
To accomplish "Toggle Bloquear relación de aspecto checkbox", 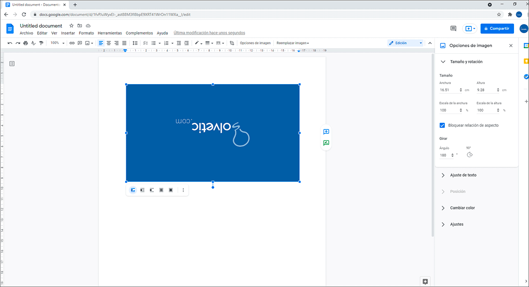I will pyautogui.click(x=442, y=125).
